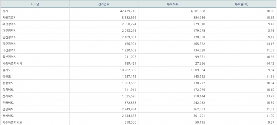Click the total electorate value 42,479,710

click(126, 11)
